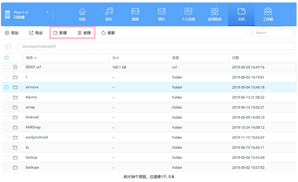
Task: Click the Android folder icon
Action: coord(15,117)
